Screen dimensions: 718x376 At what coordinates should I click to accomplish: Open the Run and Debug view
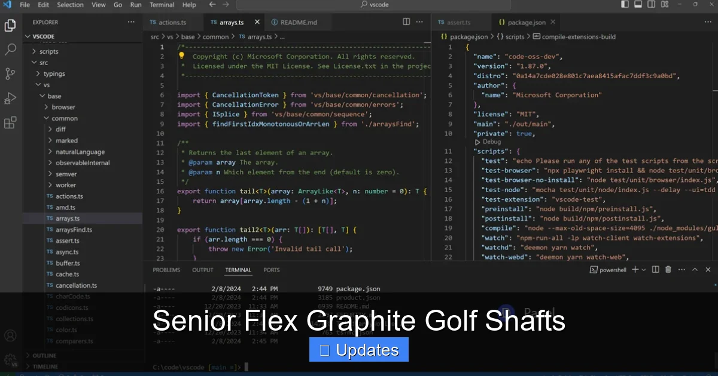click(x=10, y=98)
